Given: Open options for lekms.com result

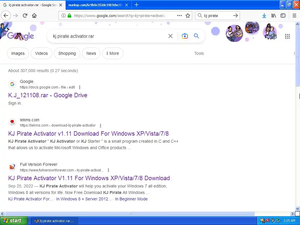Looking at the screenshot, I should pos(100,125).
